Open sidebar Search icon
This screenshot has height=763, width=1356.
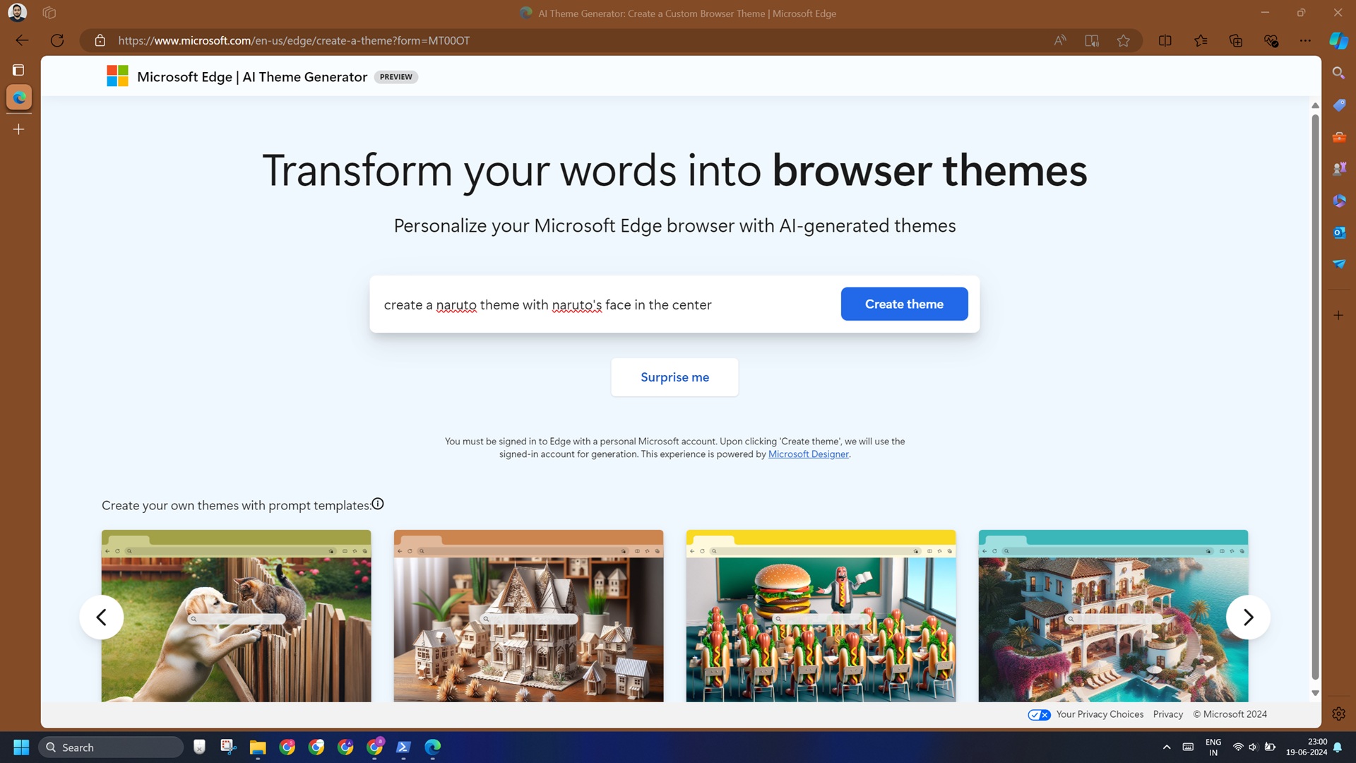(x=1338, y=73)
